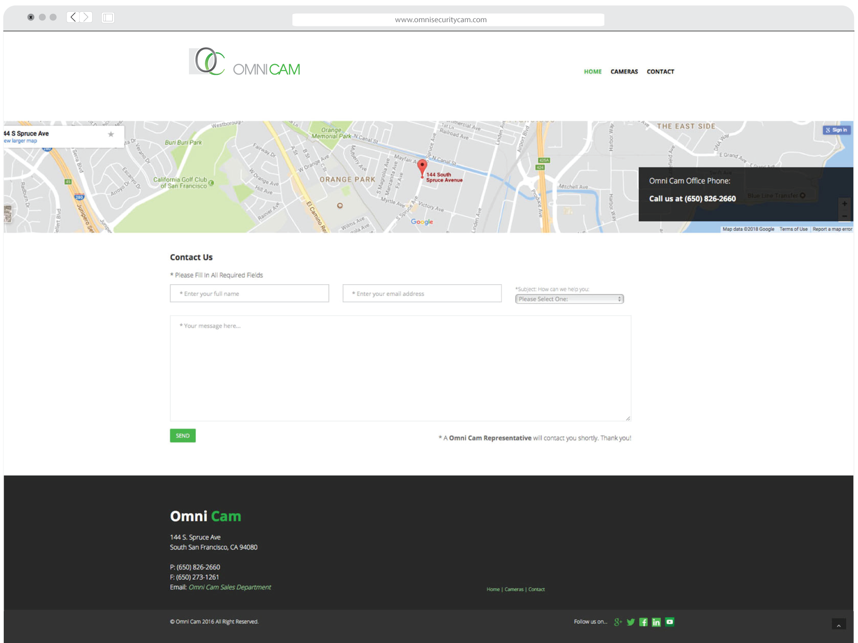This screenshot has width=858, height=643.
Task: Go forward with browser forward arrow
Action: tap(86, 17)
